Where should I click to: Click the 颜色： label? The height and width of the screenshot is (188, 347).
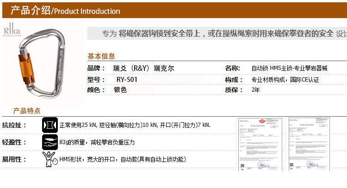[96, 90]
